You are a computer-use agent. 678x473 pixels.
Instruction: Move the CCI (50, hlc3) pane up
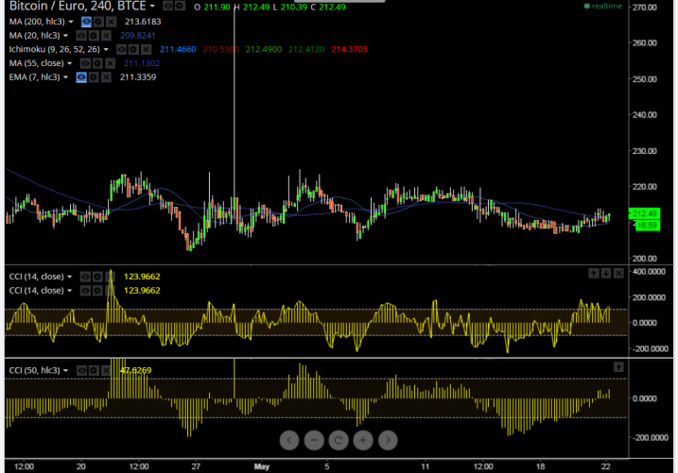(x=618, y=367)
